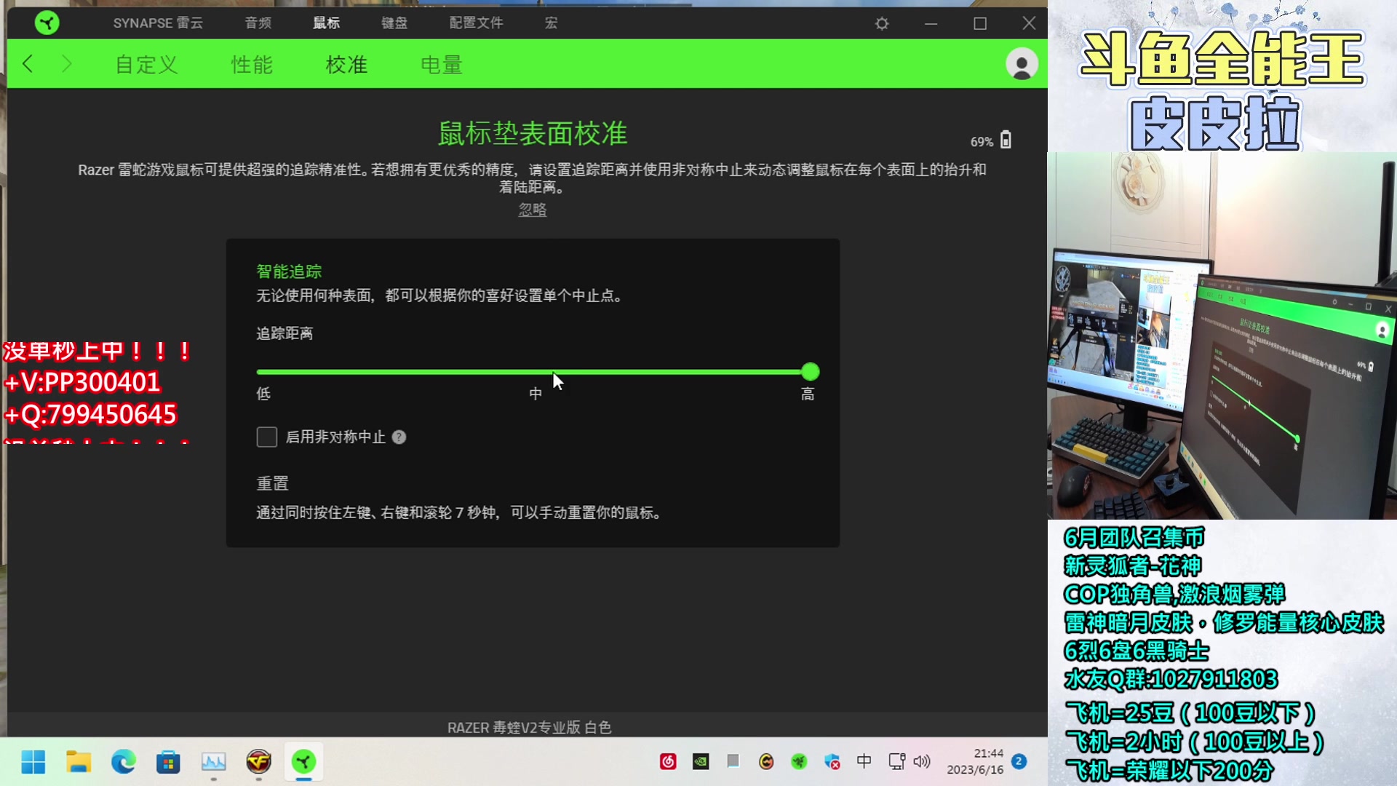Click the 忽略 link to skip calibration

[532, 210]
